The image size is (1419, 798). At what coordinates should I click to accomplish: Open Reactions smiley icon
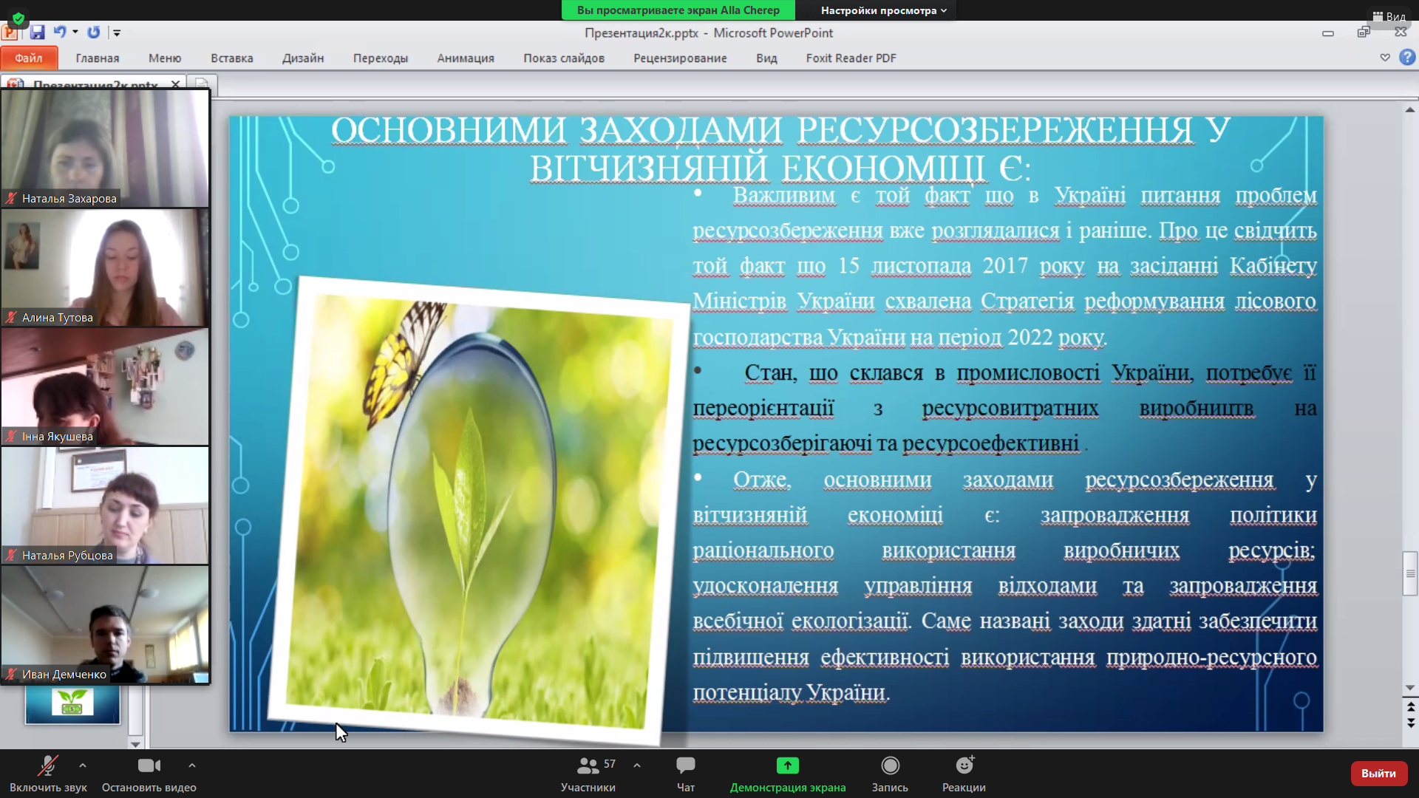point(964,766)
